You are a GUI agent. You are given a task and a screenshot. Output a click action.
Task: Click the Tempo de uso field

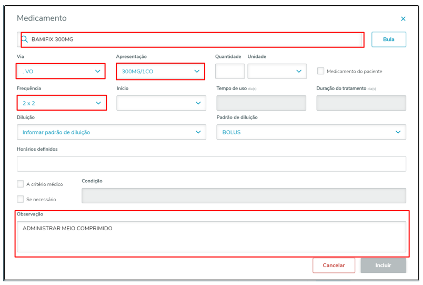(x=261, y=103)
